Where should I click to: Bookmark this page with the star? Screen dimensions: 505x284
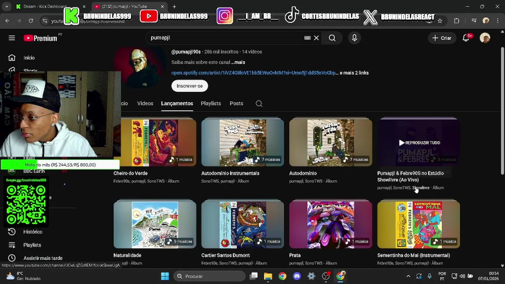tap(440, 21)
